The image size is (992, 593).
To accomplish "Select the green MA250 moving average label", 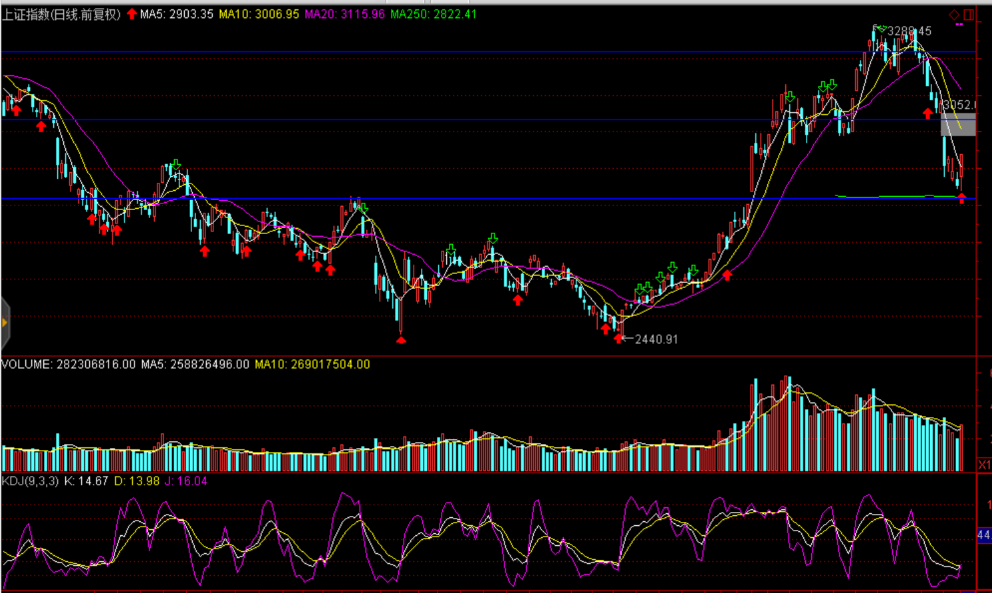I will [433, 14].
